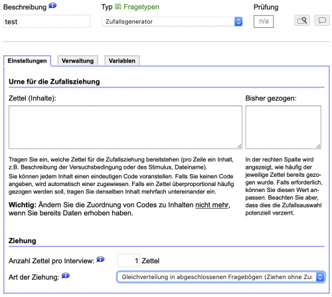Click the label Zettel (Inhalte):
This screenshot has height=297, width=332.
coord(33,98)
